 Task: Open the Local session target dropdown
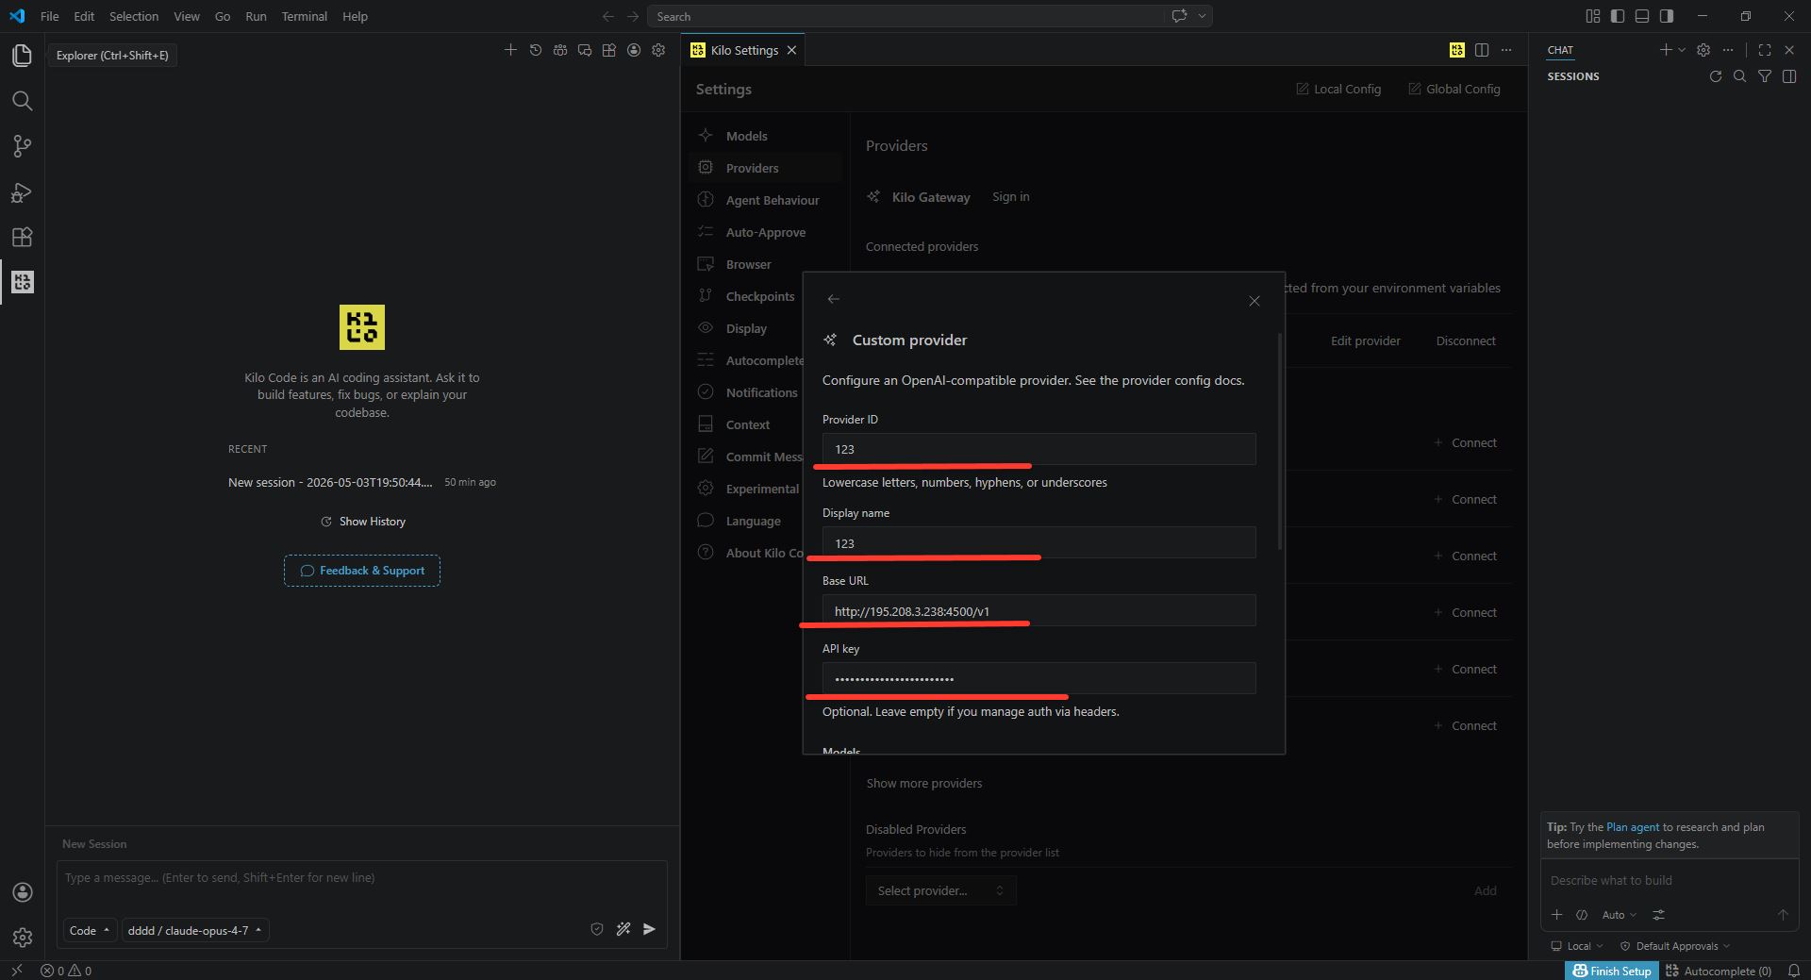click(1577, 946)
